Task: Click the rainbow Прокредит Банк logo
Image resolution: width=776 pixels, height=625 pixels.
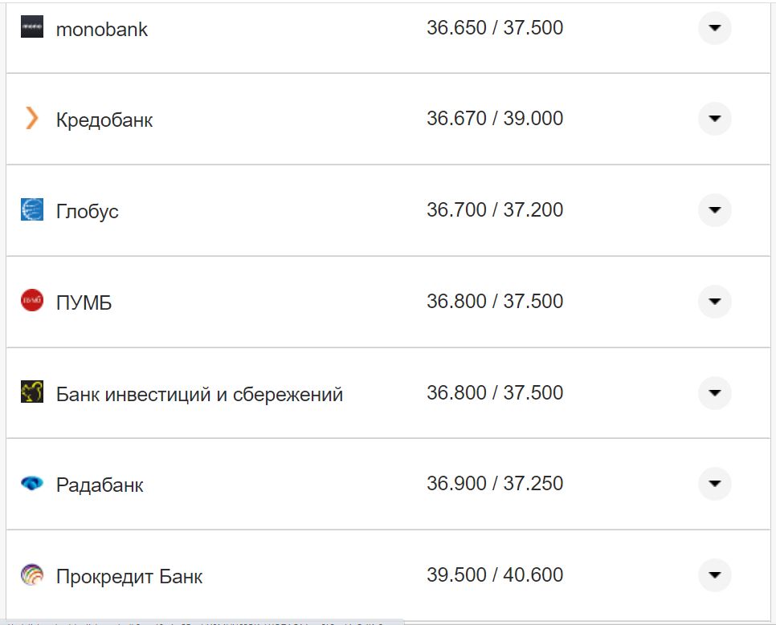Action: [31, 575]
